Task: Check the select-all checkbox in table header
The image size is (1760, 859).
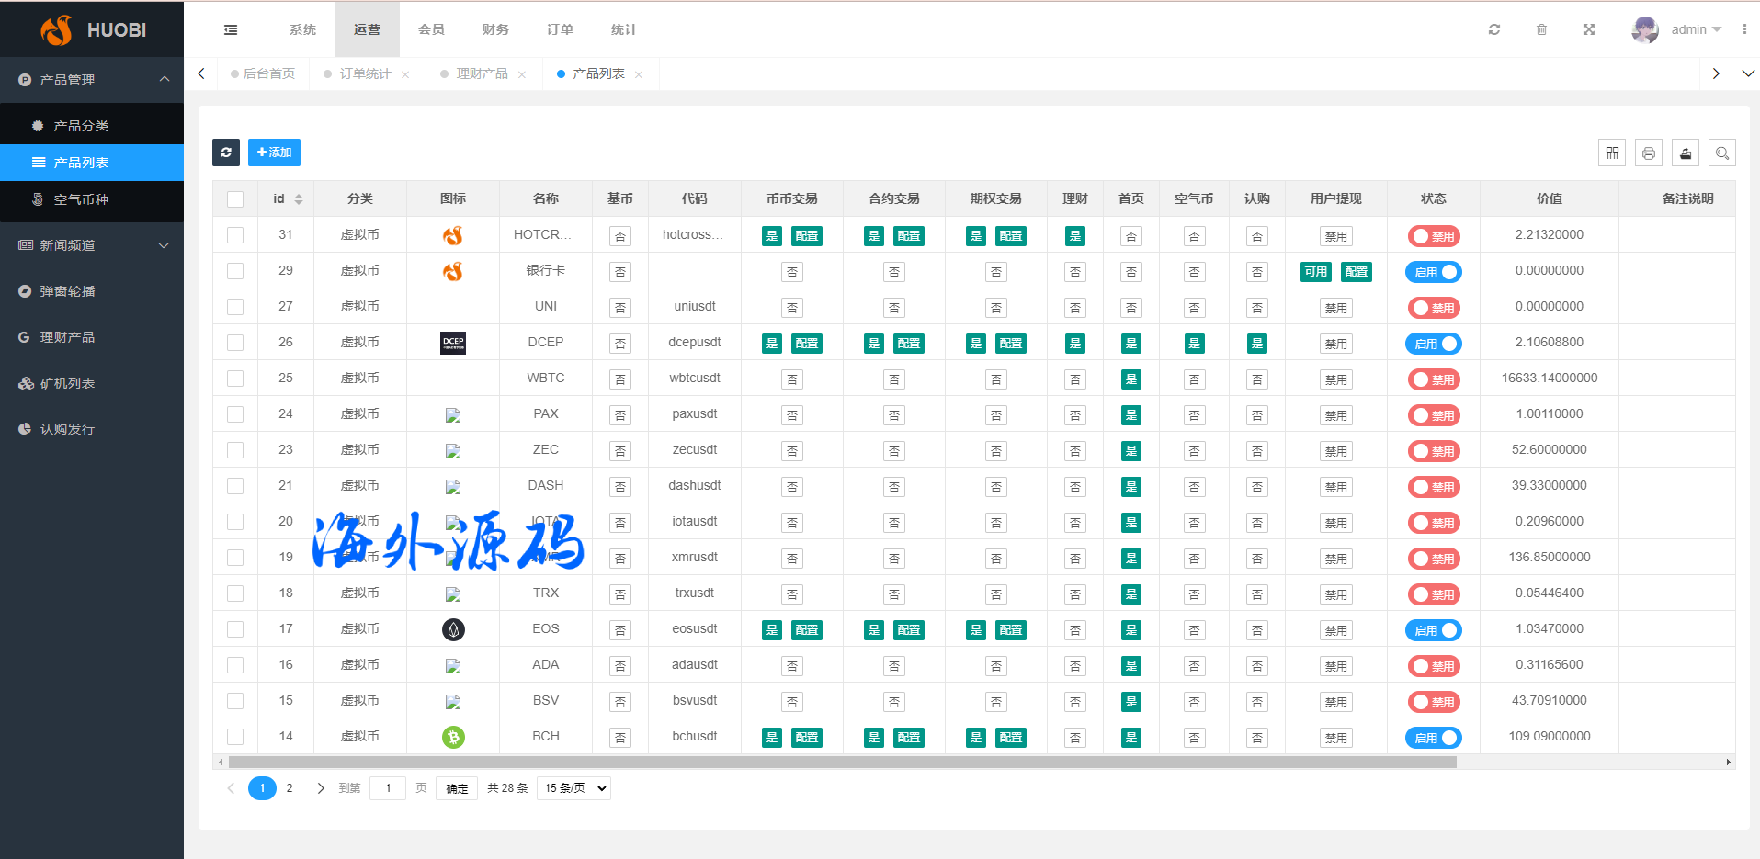Action: point(235,199)
